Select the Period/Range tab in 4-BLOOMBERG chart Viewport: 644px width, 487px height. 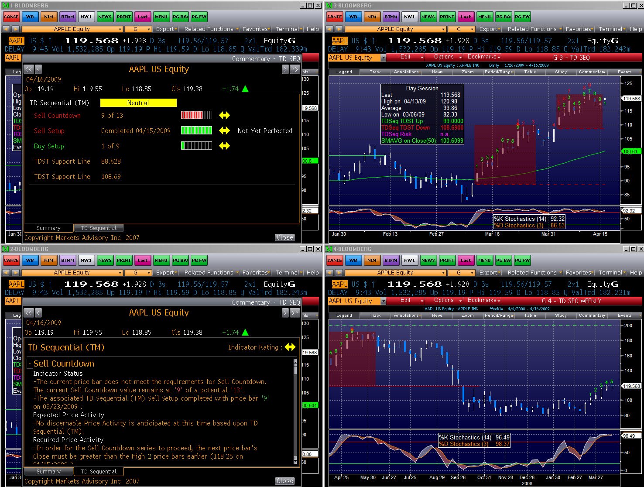pos(499,315)
